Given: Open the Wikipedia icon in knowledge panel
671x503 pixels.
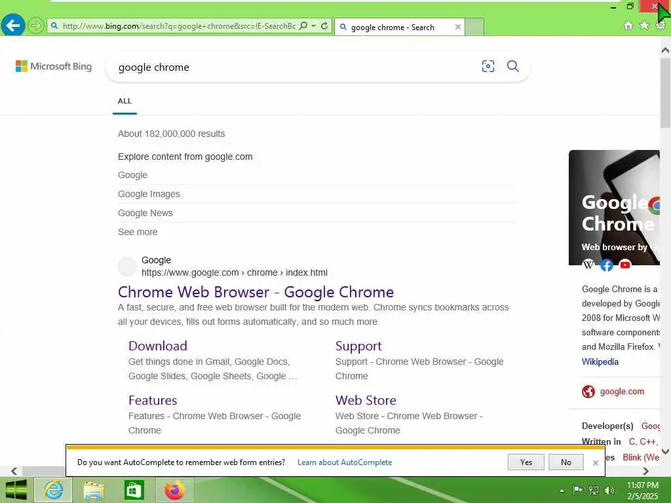Looking at the screenshot, I should pos(588,265).
